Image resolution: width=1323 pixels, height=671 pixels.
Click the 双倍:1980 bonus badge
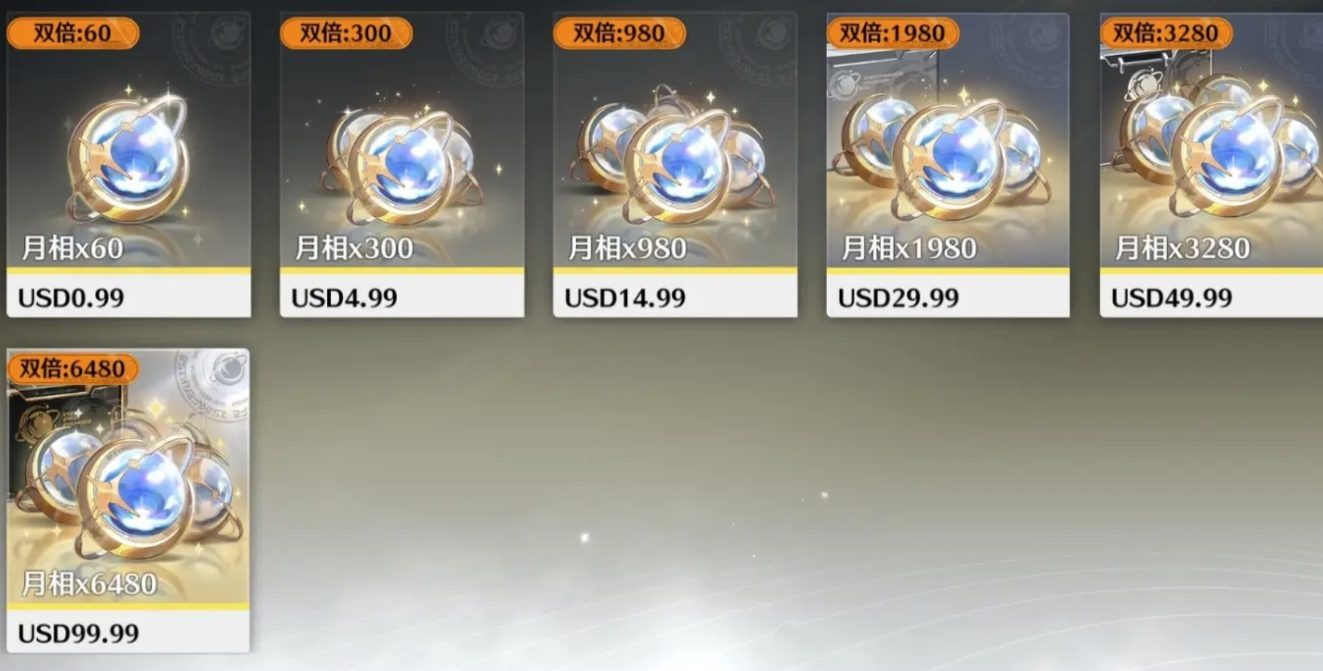893,33
